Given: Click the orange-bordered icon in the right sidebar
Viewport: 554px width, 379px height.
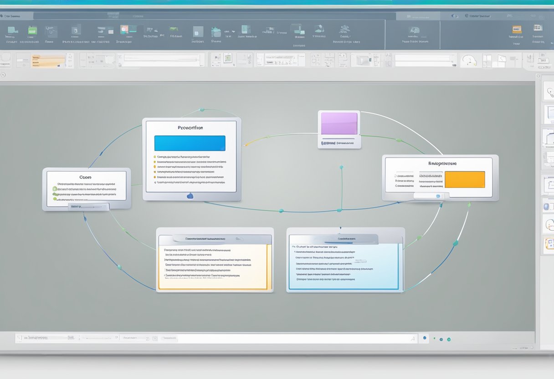Looking at the screenshot, I should point(549,246).
